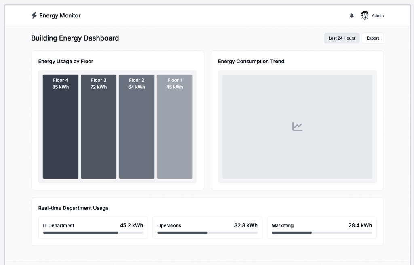This screenshot has height=265, width=414.
Task: Click the line chart placeholder icon
Action: click(x=297, y=126)
